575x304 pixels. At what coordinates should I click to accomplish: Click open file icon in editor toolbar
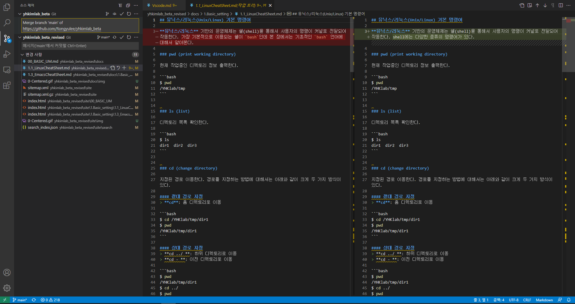coord(522,5)
